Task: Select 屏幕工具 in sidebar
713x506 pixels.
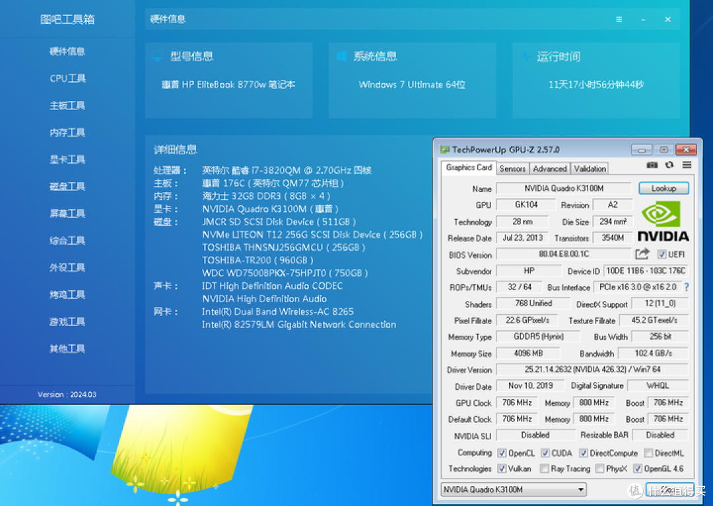Action: (x=67, y=214)
